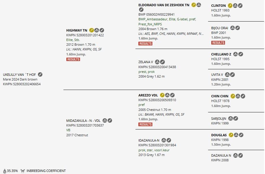Click the tree icon beside MIDAZANULA - N - VDL
265x174 pixels.
[x=105, y=121]
